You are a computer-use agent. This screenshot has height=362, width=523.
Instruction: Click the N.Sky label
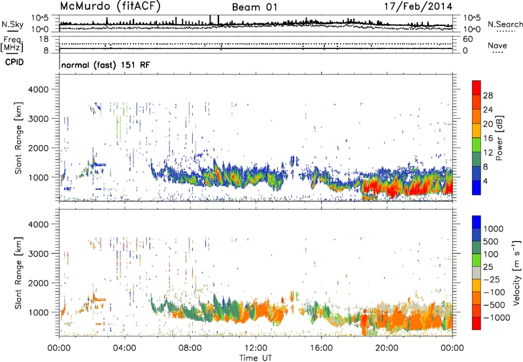(12, 24)
